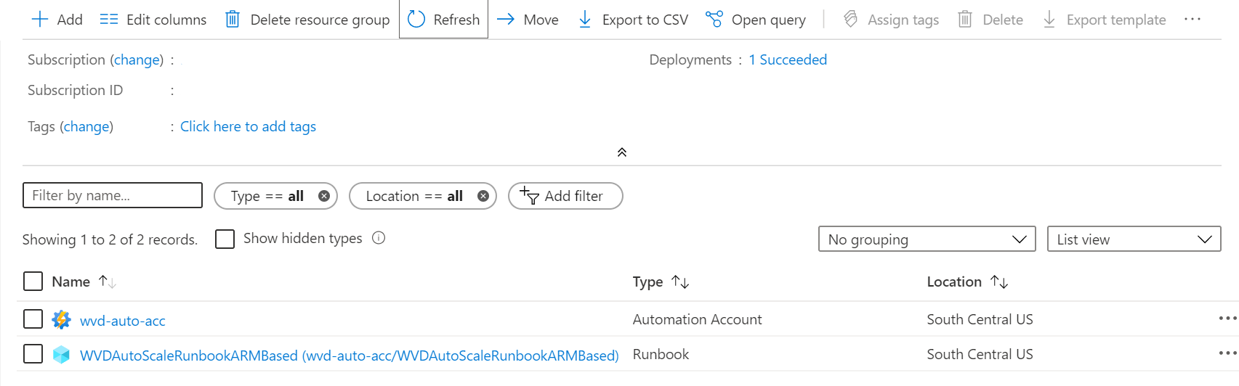
Task: Open the Open query icon
Action: (x=714, y=20)
